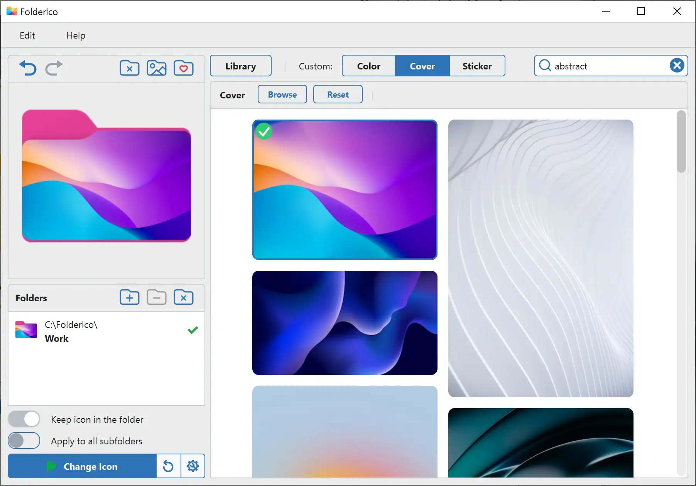Remove folder with the minus icon

[157, 297]
